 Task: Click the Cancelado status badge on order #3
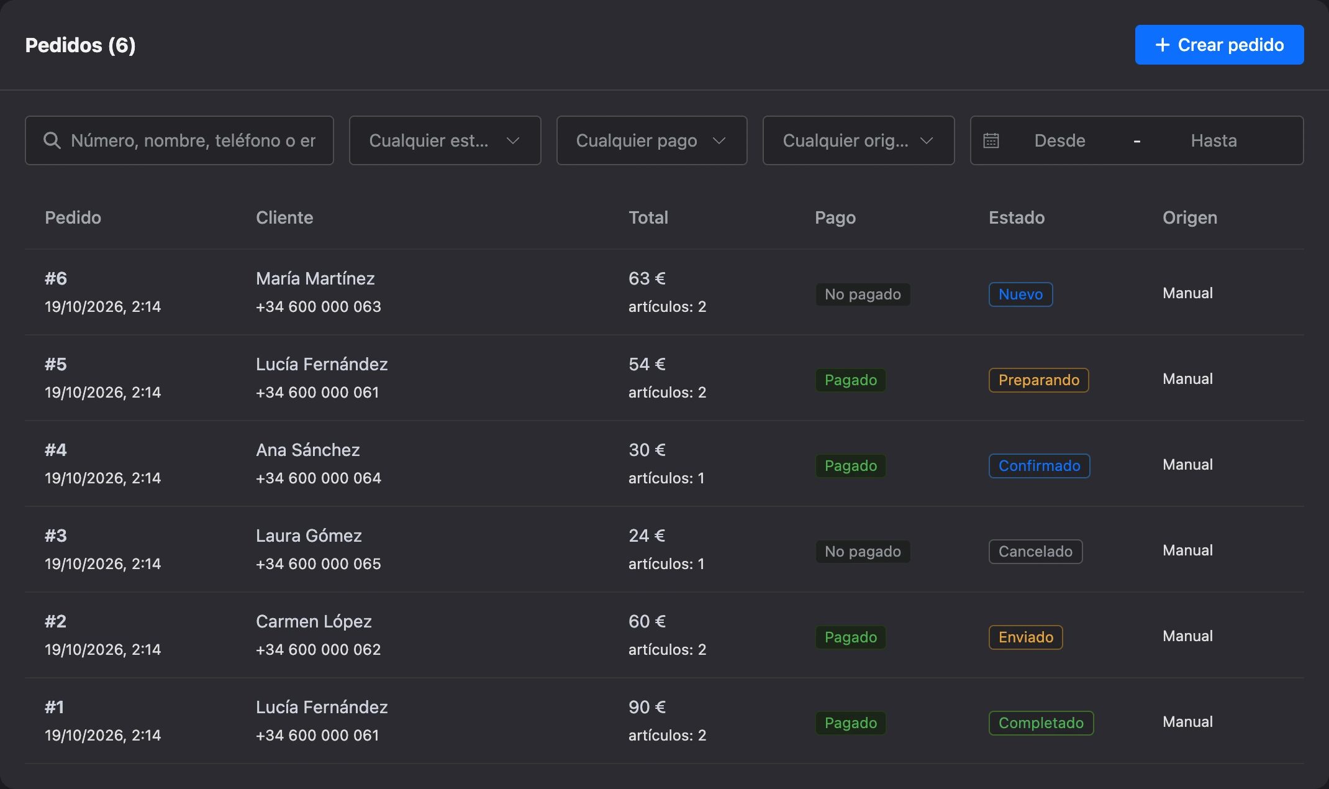tap(1035, 552)
